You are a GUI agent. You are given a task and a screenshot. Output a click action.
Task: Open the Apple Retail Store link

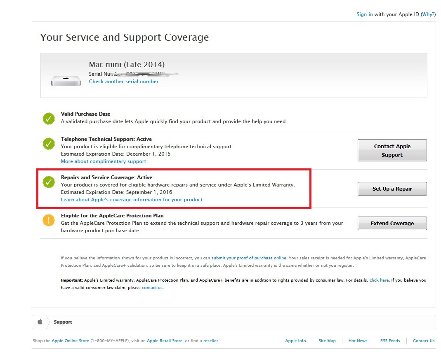[x=165, y=340]
